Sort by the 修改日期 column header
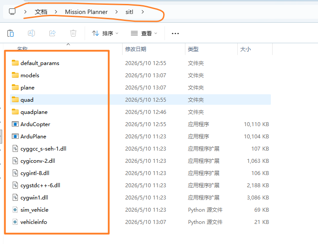Image resolution: width=318 pixels, height=244 pixels. coord(136,49)
